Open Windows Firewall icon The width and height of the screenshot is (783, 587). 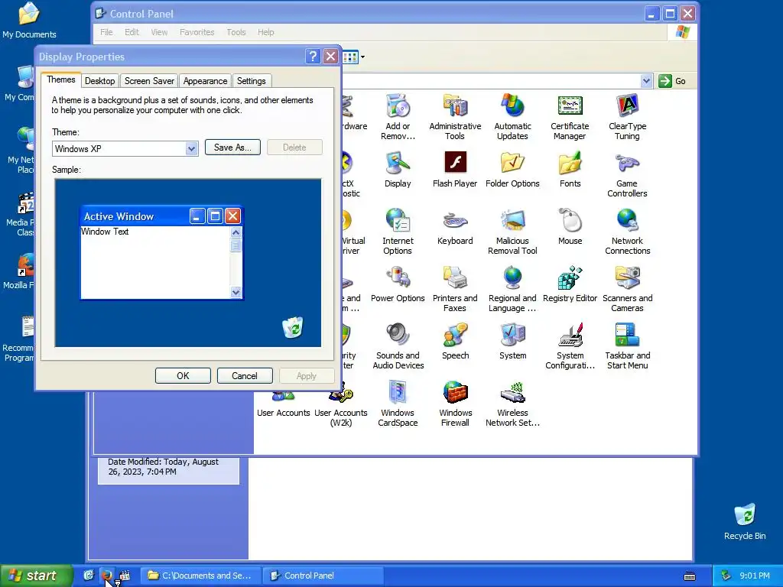tap(455, 404)
